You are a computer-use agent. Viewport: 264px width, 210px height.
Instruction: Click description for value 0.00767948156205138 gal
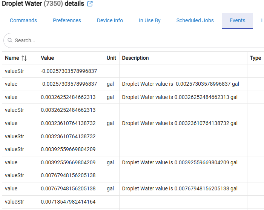pos(180,188)
